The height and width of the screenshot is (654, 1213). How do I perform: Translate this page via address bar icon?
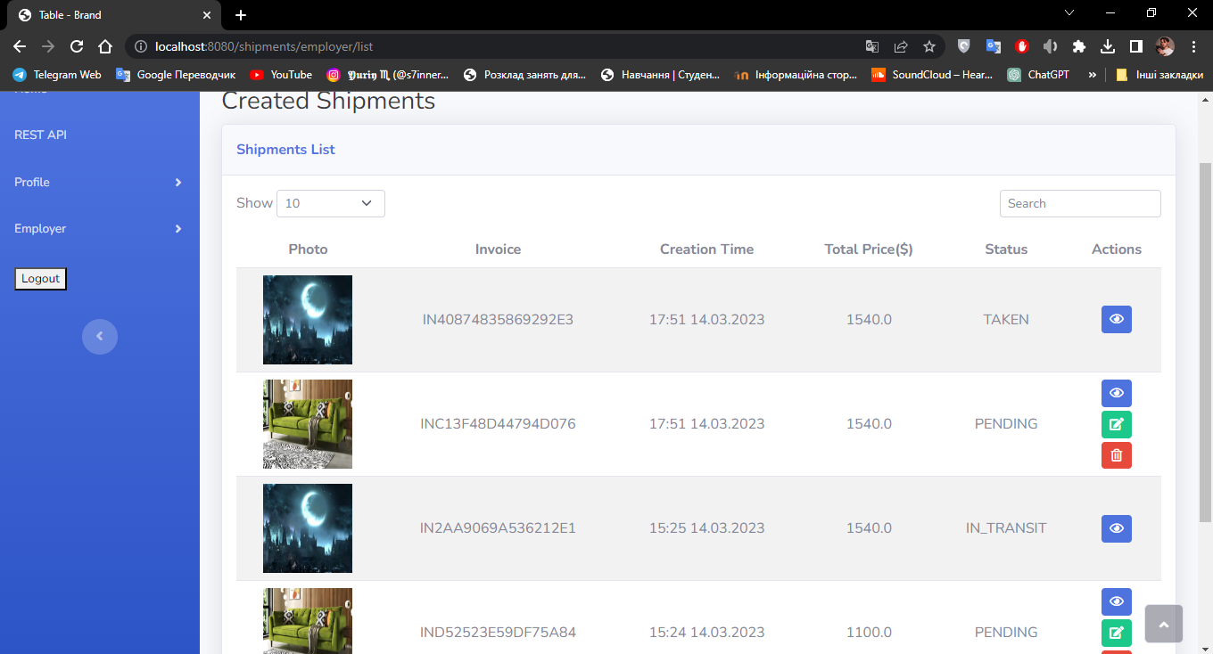point(872,46)
